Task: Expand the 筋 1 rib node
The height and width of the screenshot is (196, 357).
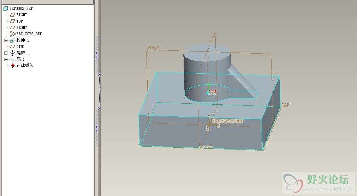Action: pyautogui.click(x=6, y=59)
